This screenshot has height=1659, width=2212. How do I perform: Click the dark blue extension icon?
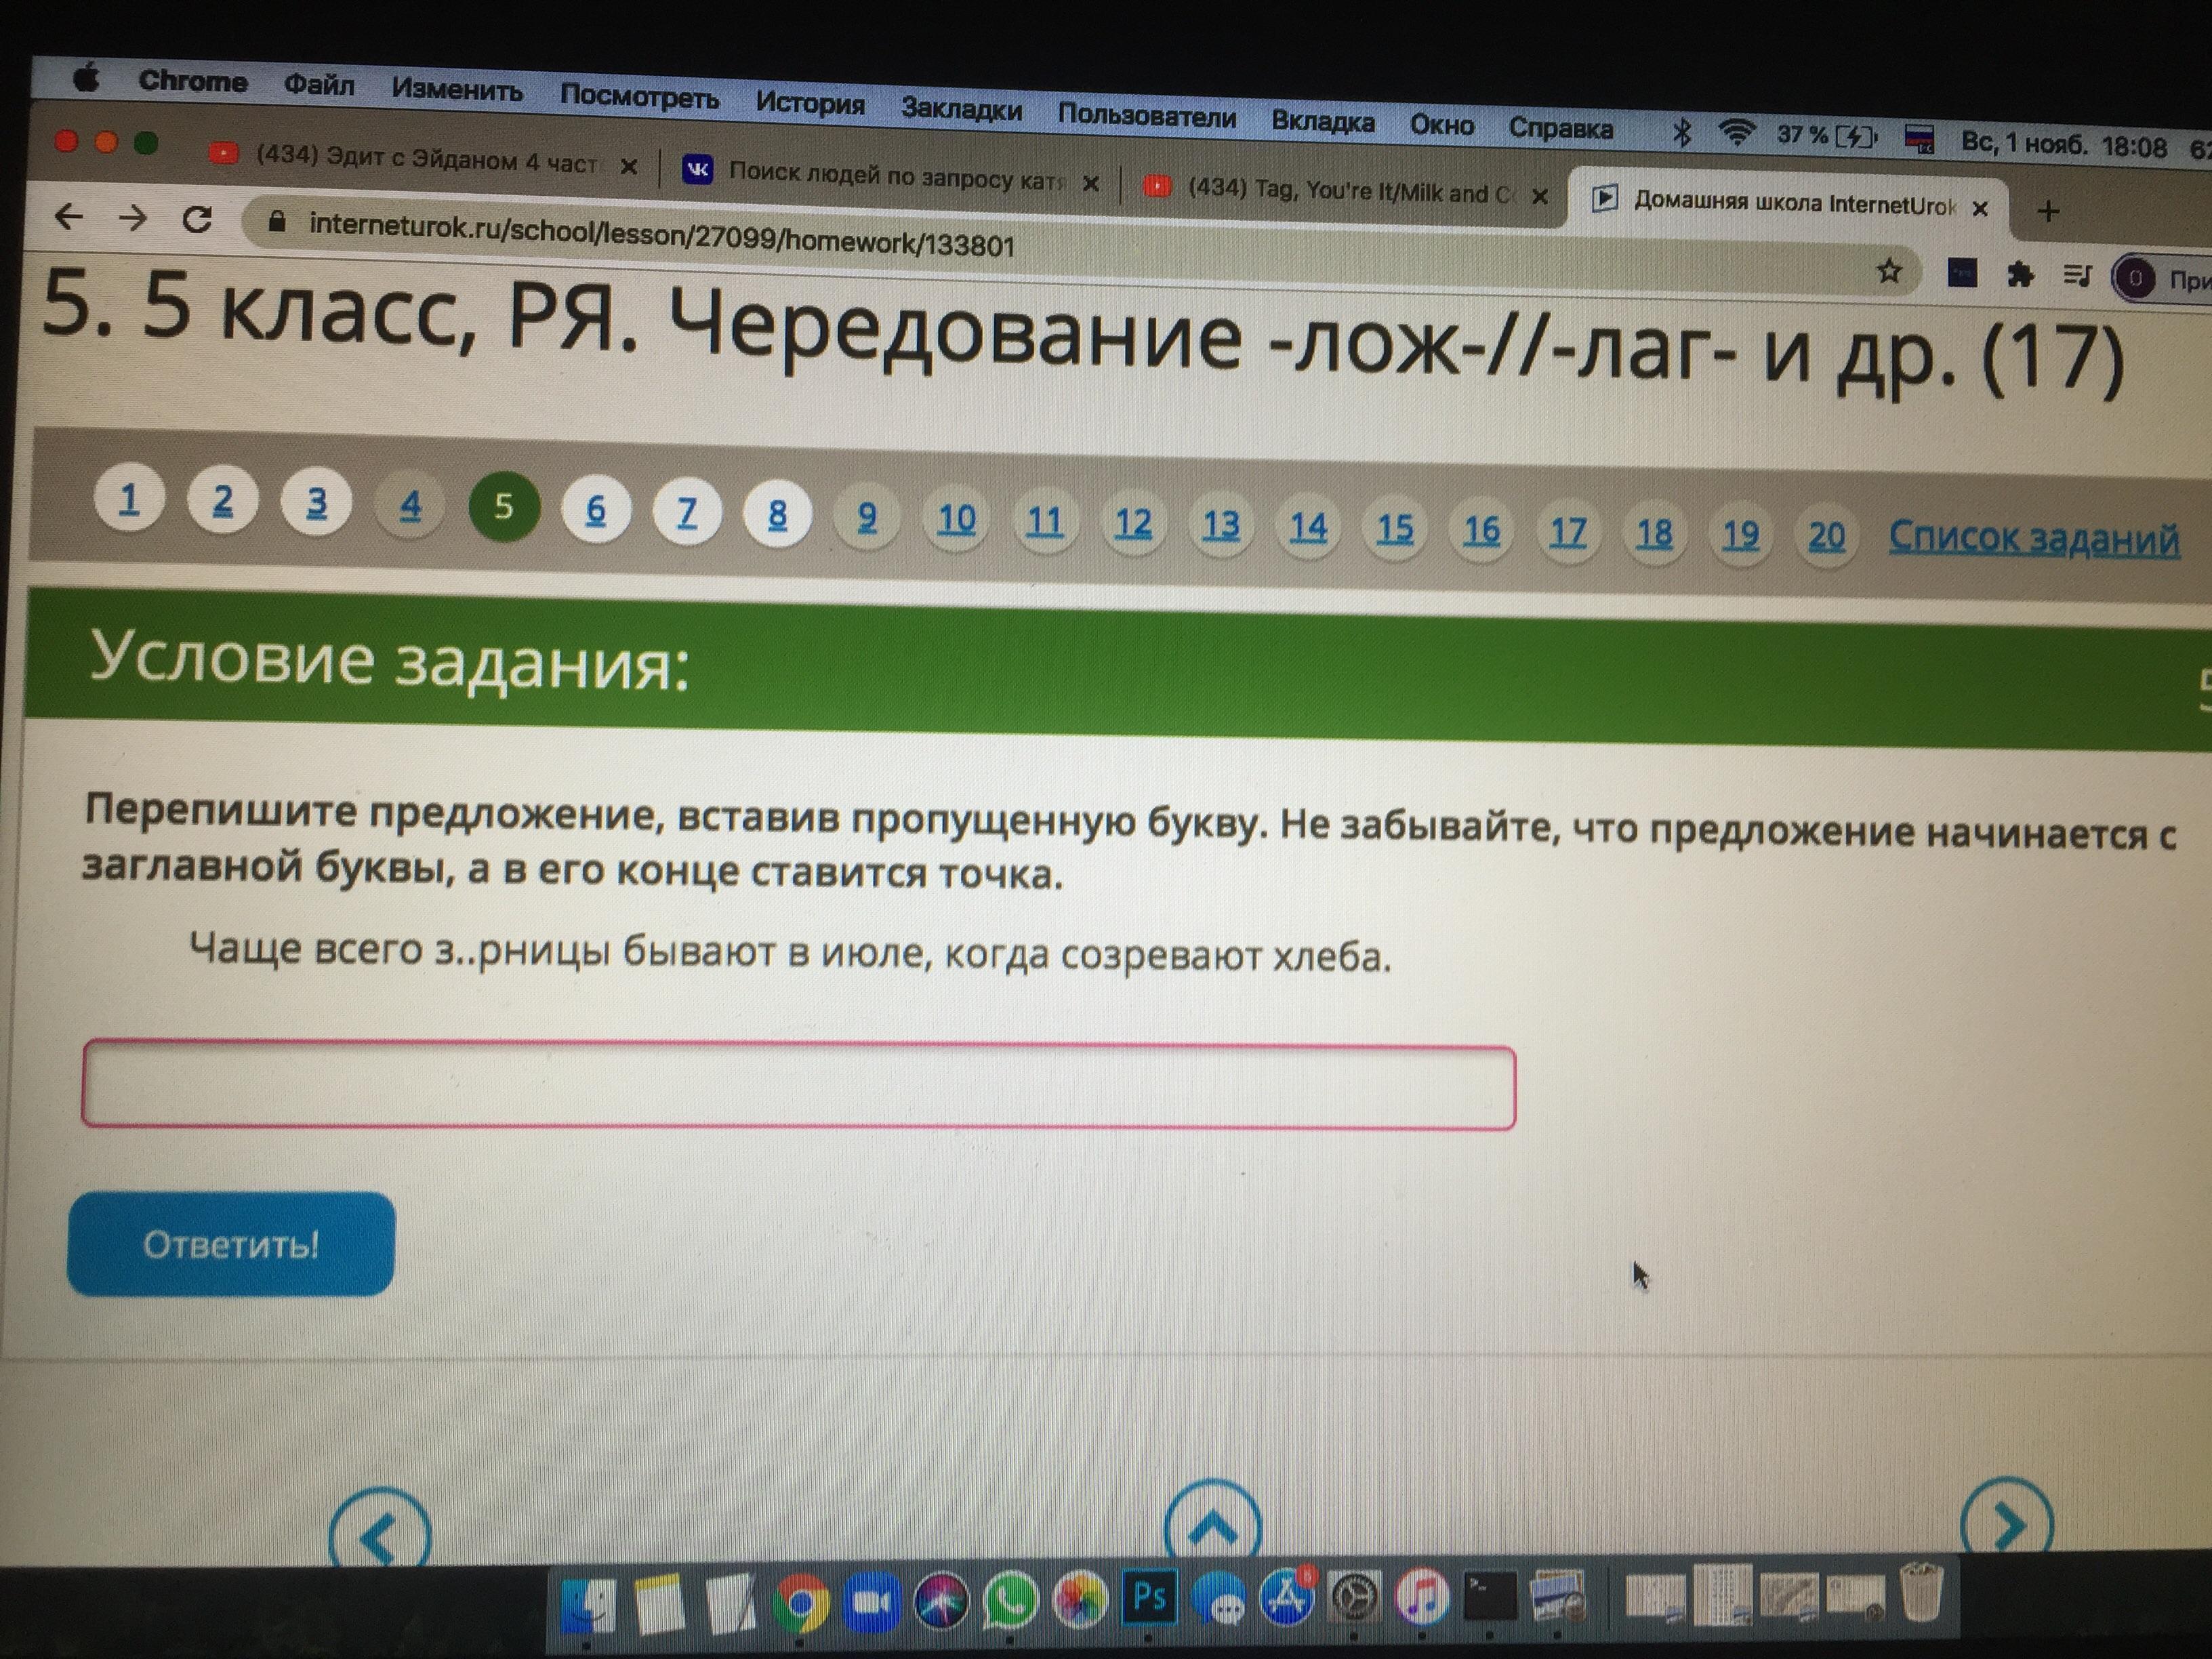(x=1962, y=272)
